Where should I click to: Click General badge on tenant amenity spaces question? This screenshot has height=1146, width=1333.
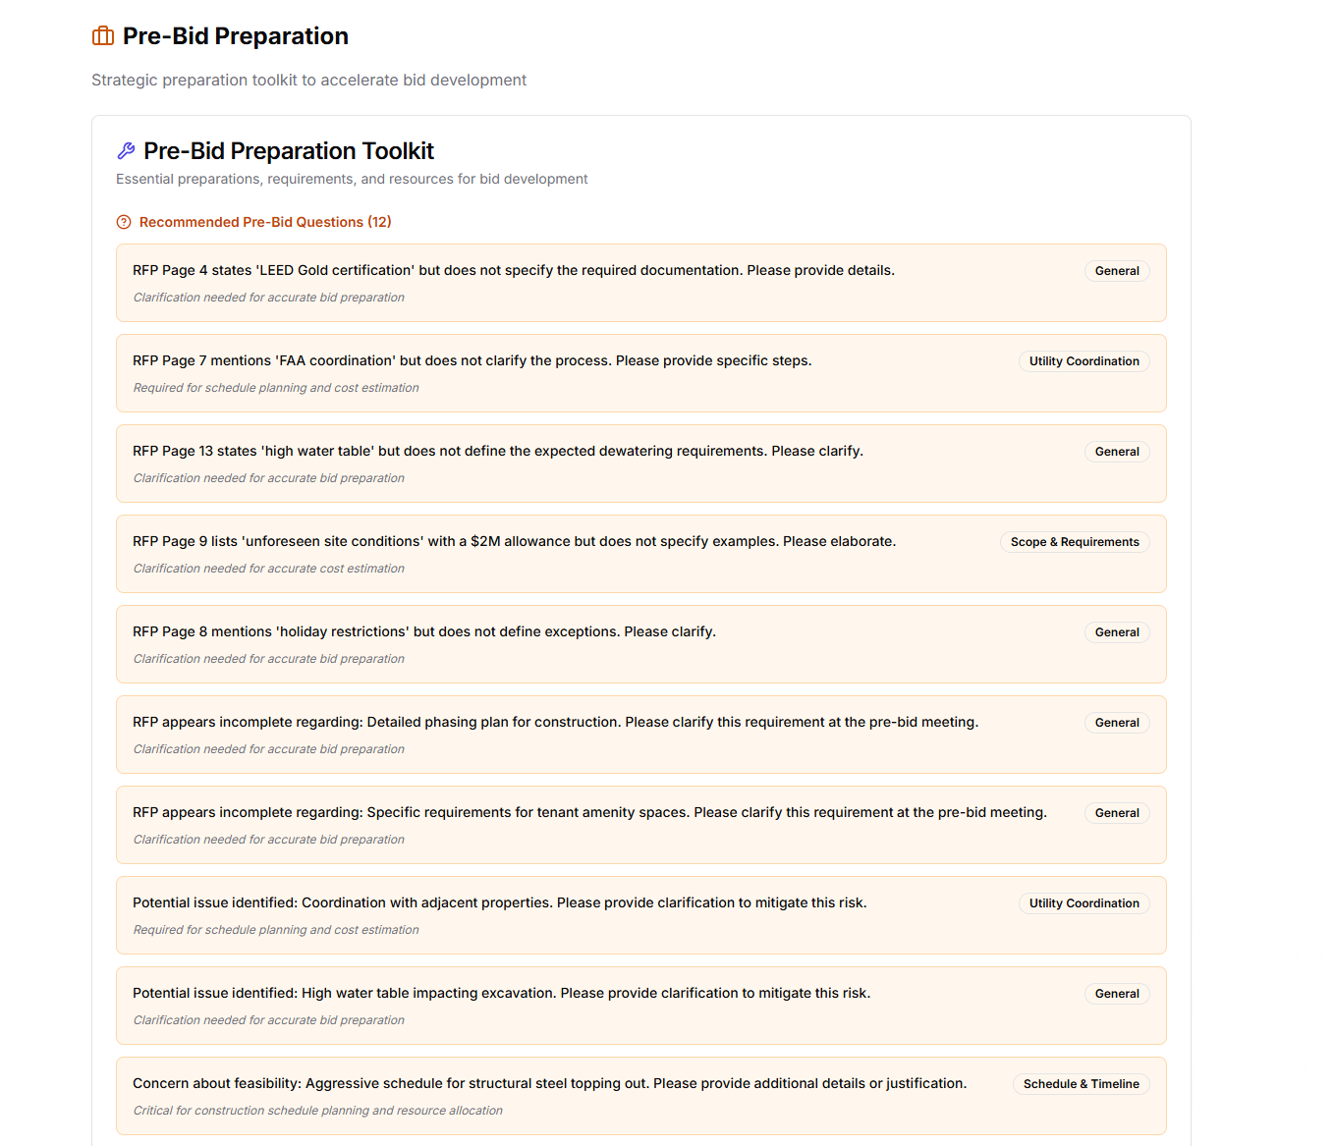1117,813
